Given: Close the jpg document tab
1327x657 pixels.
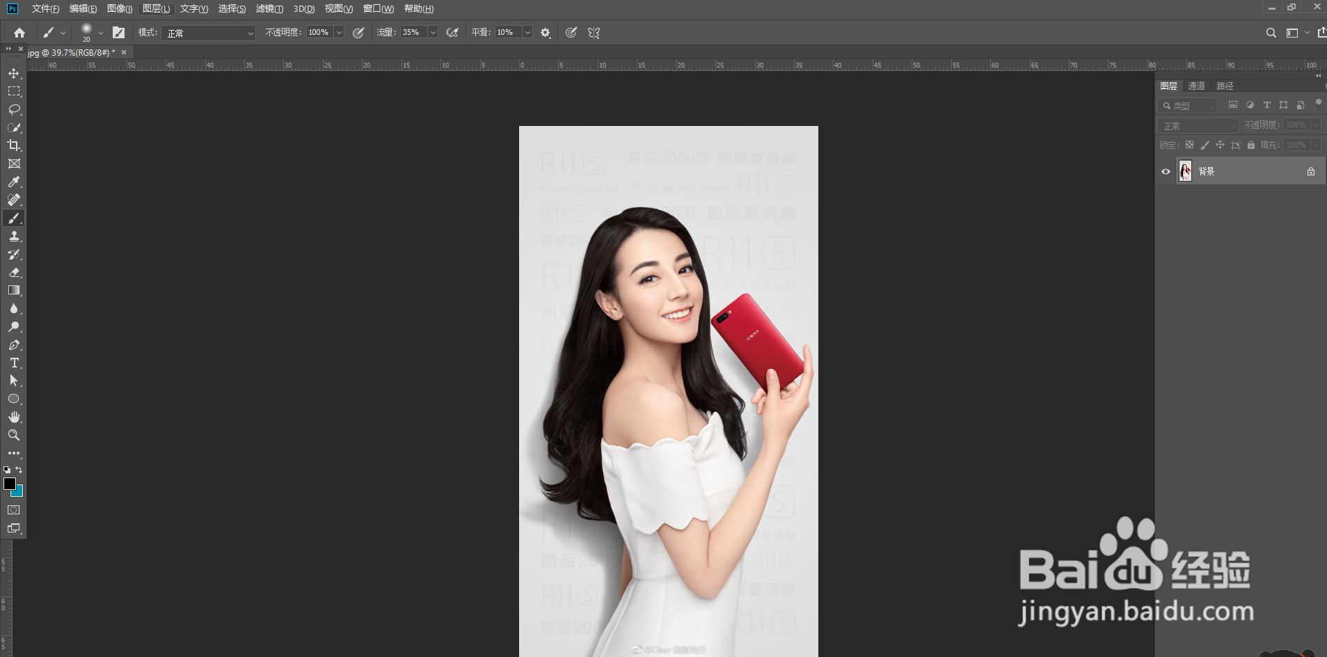Looking at the screenshot, I should (124, 52).
